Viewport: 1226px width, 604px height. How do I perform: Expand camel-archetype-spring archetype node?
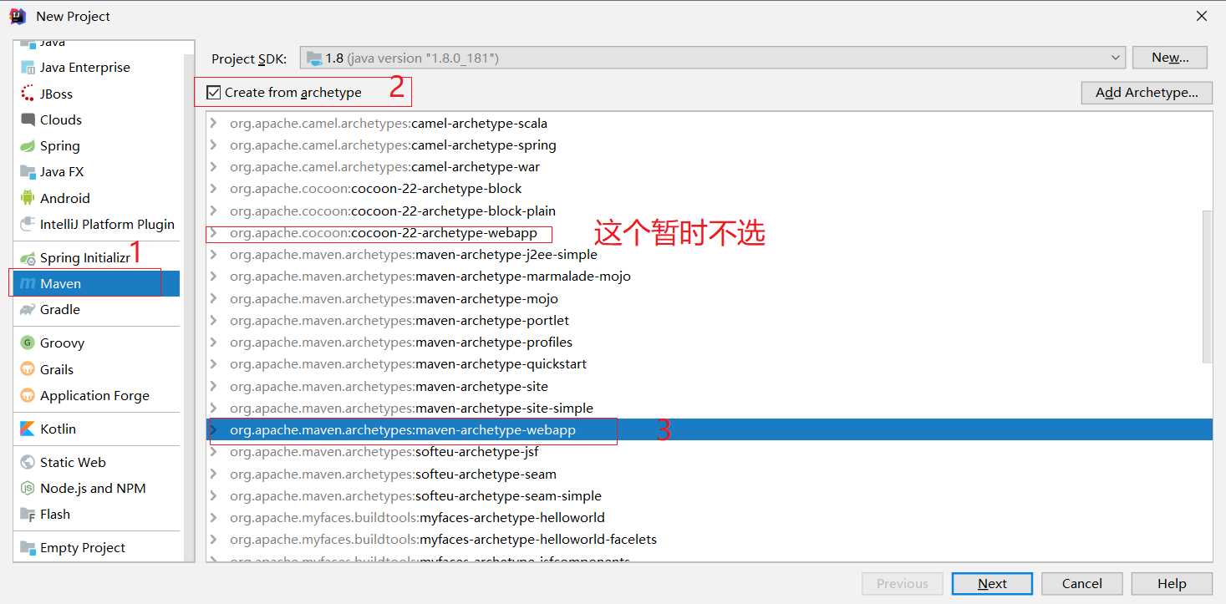click(x=214, y=145)
